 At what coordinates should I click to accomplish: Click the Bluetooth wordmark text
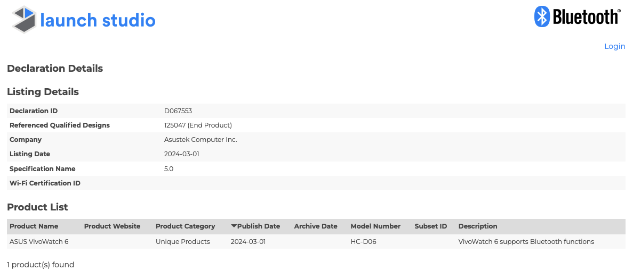(586, 17)
